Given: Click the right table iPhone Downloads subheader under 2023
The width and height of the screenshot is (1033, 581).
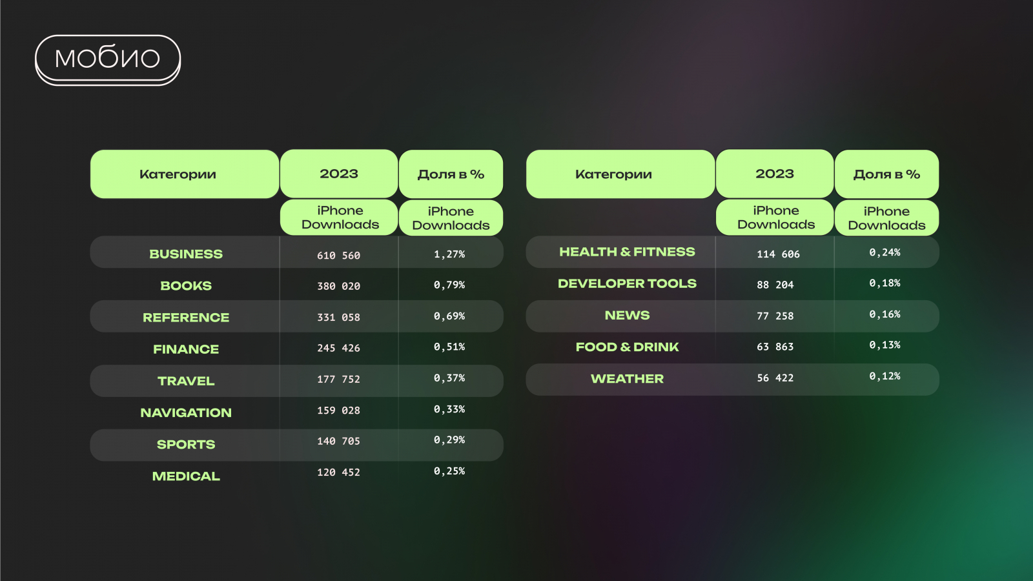Looking at the screenshot, I should (x=775, y=218).
